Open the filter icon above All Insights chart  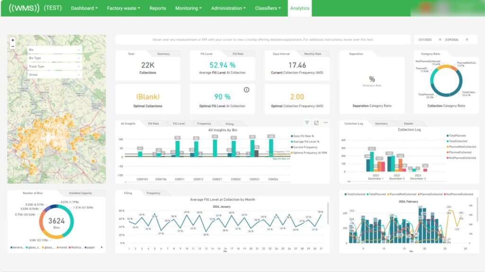click(307, 123)
